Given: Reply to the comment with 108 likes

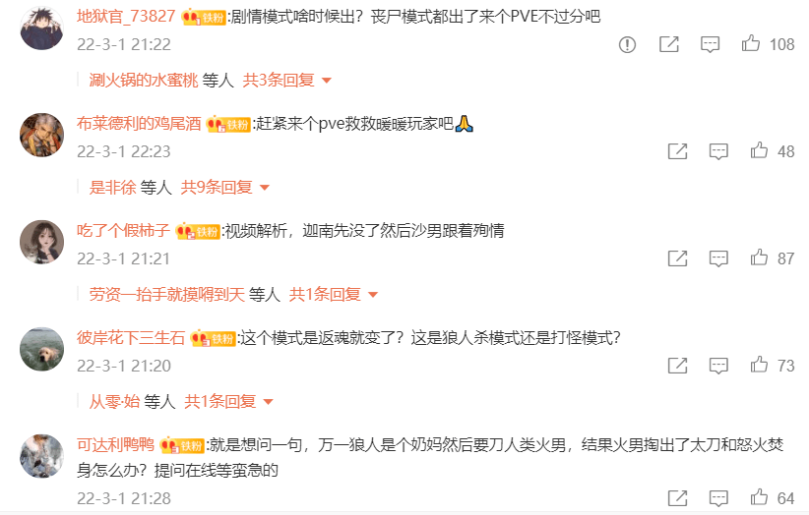Looking at the screenshot, I should pos(710,45).
